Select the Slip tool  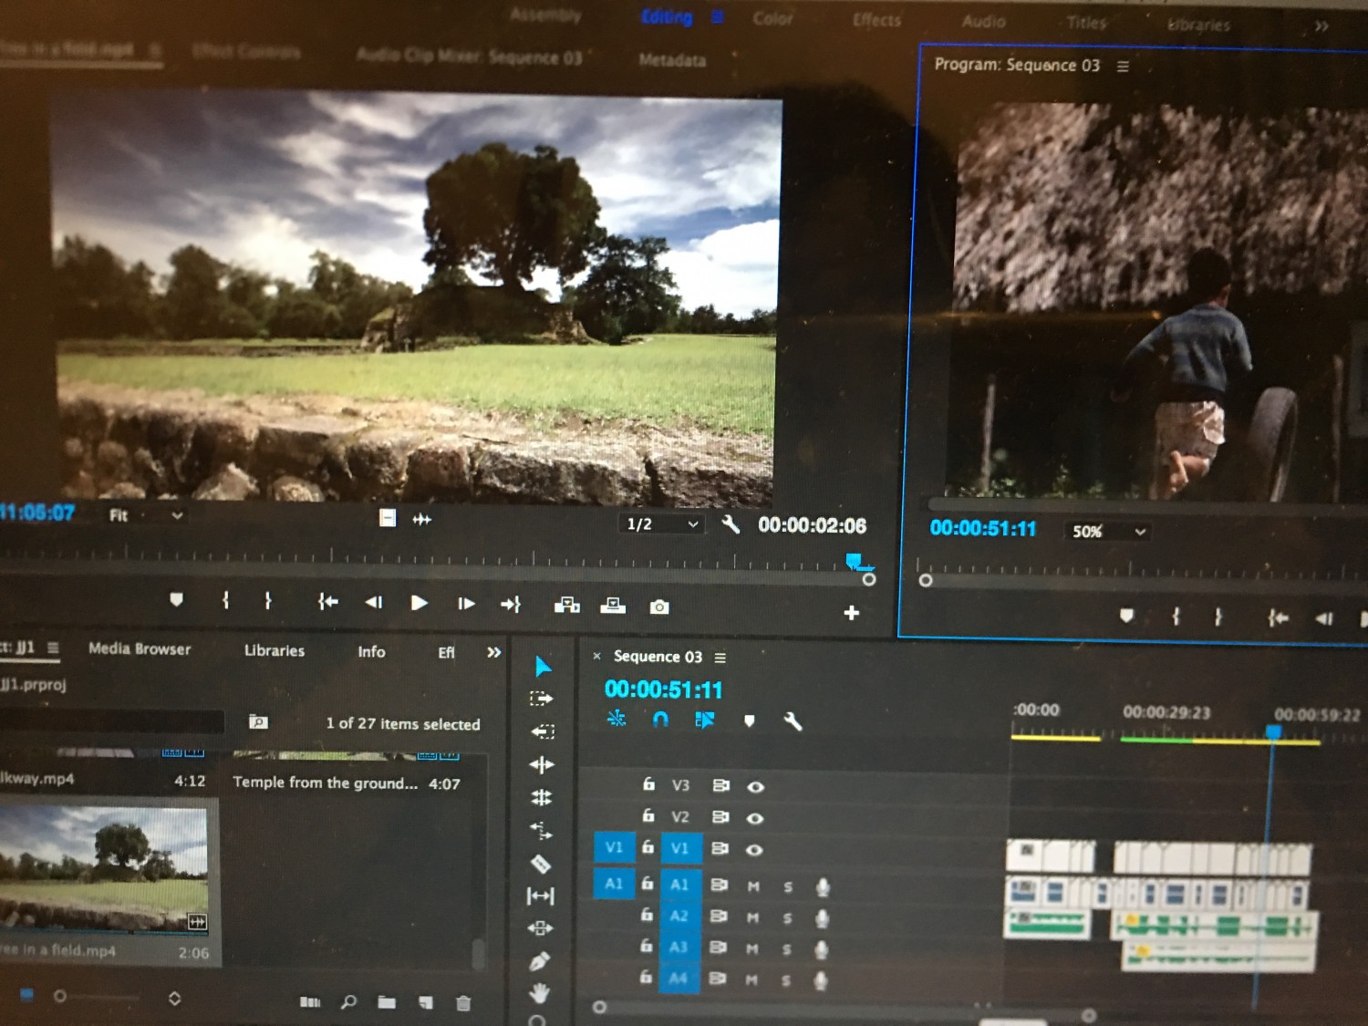point(540,896)
